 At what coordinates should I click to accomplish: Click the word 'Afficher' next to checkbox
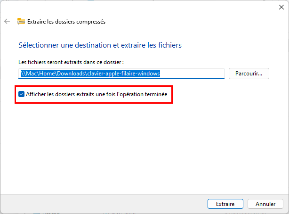(x=36, y=94)
